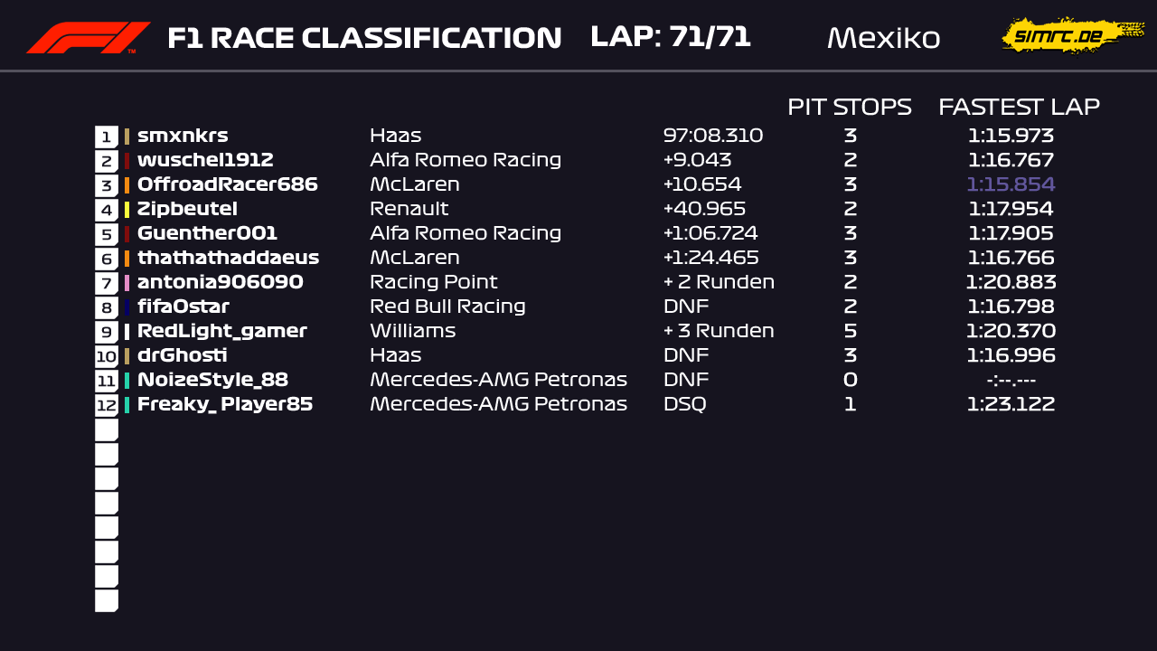Click the purple fastest lap 1:15.854
1157x651 pixels.
[1011, 185]
